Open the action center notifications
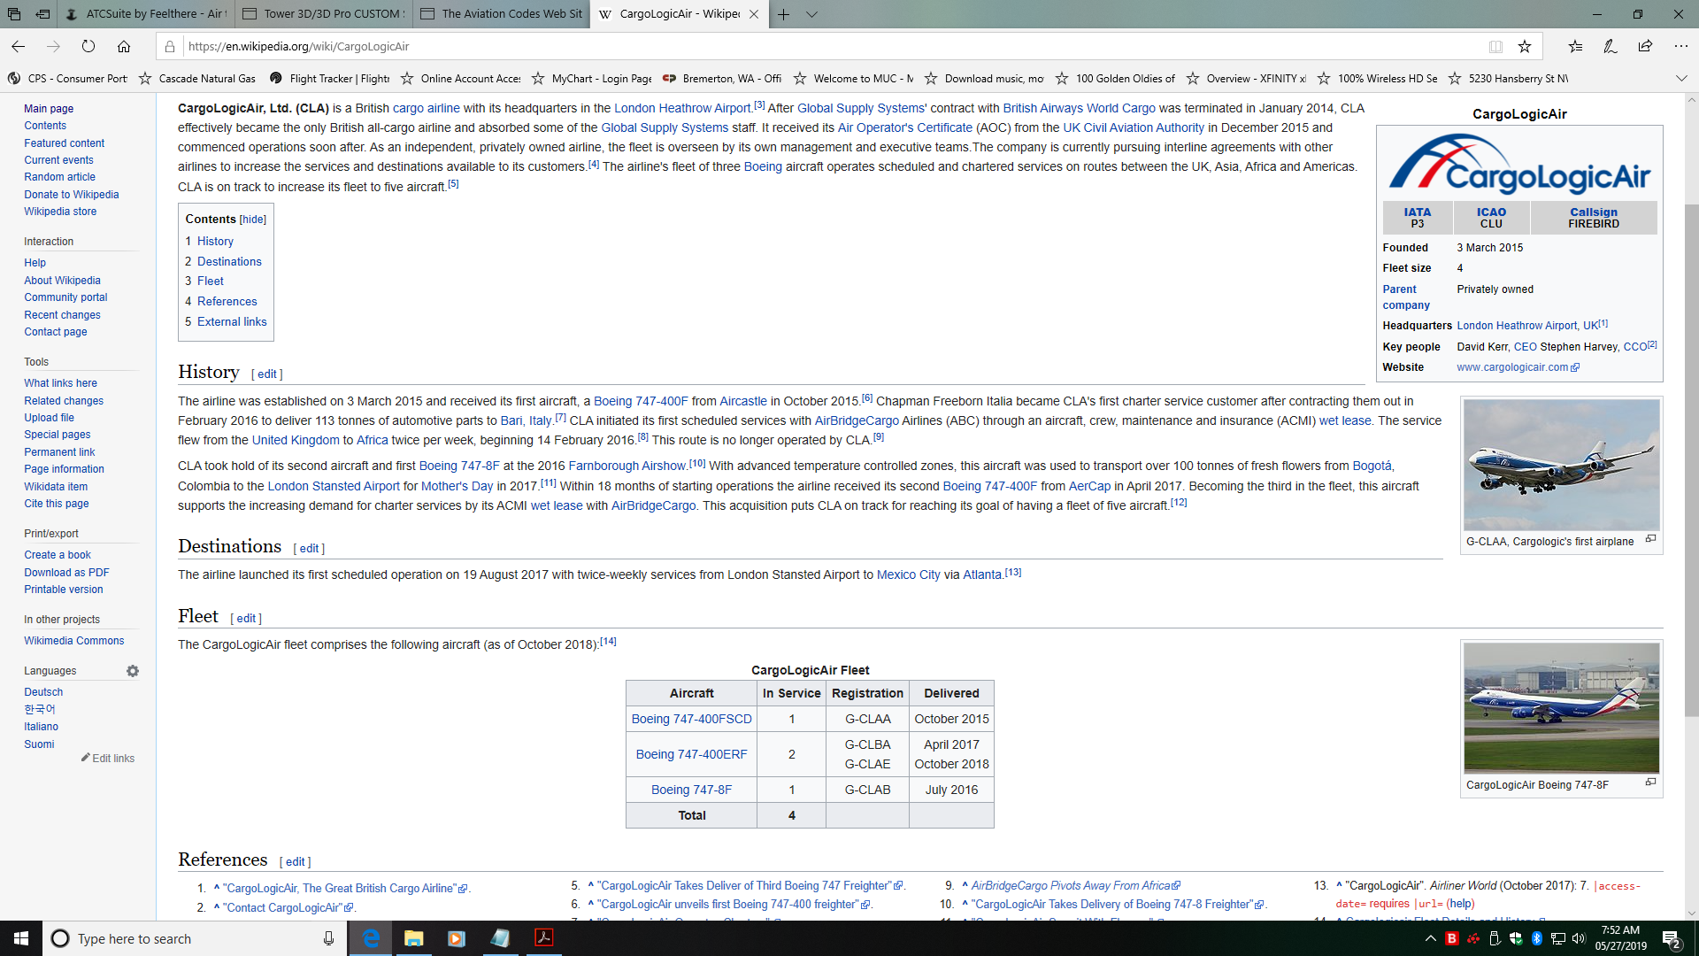The height and width of the screenshot is (956, 1699). click(1672, 938)
